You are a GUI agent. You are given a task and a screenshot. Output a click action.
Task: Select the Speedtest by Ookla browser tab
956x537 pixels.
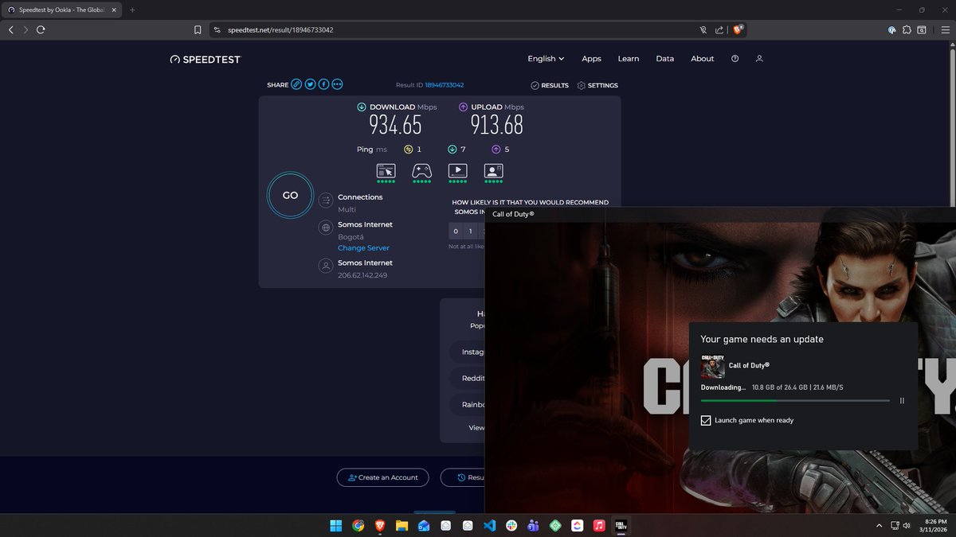[61, 10]
